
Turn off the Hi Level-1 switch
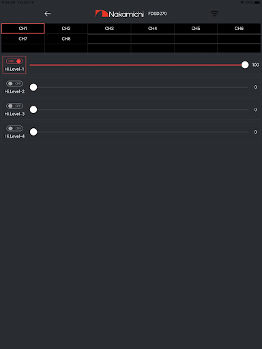click(x=14, y=61)
